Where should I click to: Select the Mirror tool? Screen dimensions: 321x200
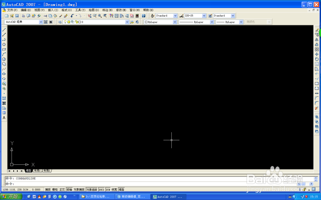pos(317,40)
